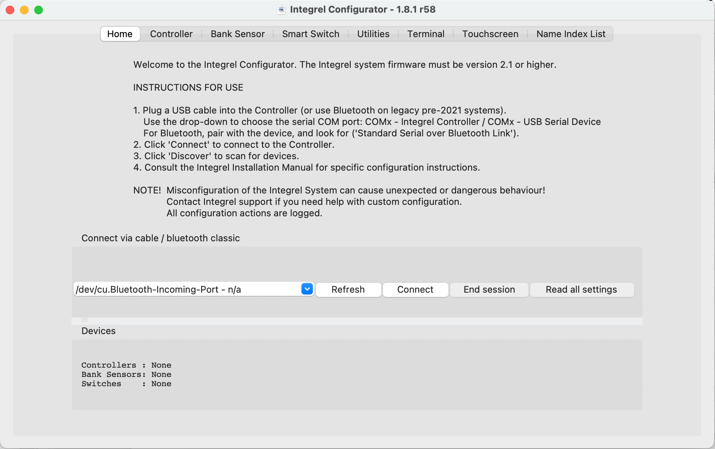Click the welcome message firmware version text
The width and height of the screenshot is (715, 449).
pyautogui.click(x=345, y=65)
